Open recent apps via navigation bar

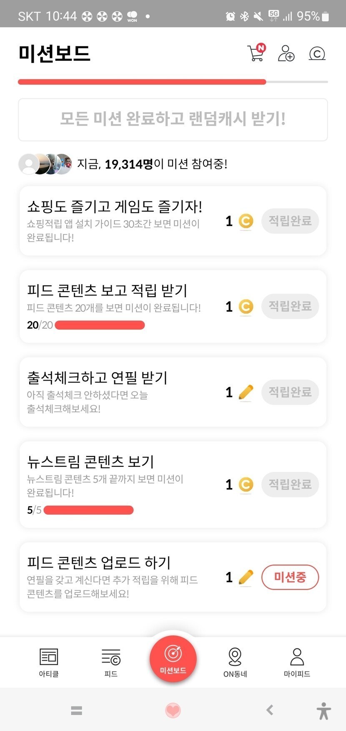pyautogui.click(x=76, y=710)
